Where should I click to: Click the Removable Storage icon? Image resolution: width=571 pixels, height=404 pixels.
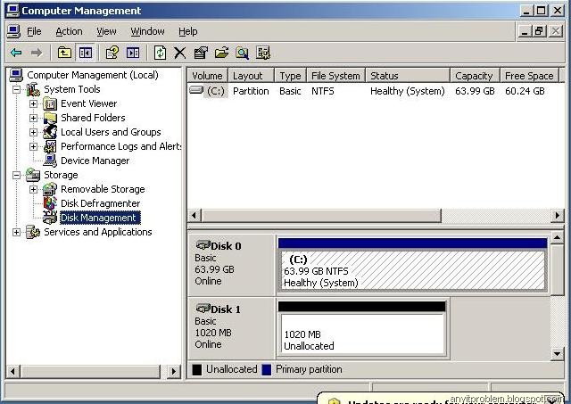click(x=50, y=189)
